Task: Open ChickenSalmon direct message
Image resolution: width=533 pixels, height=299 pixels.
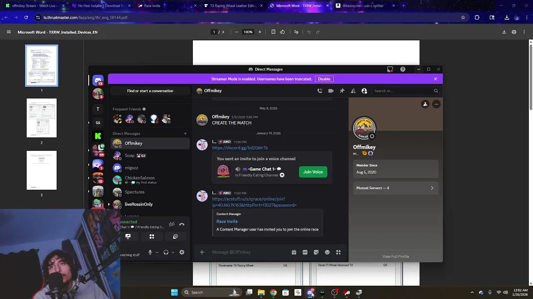Action: (x=150, y=180)
